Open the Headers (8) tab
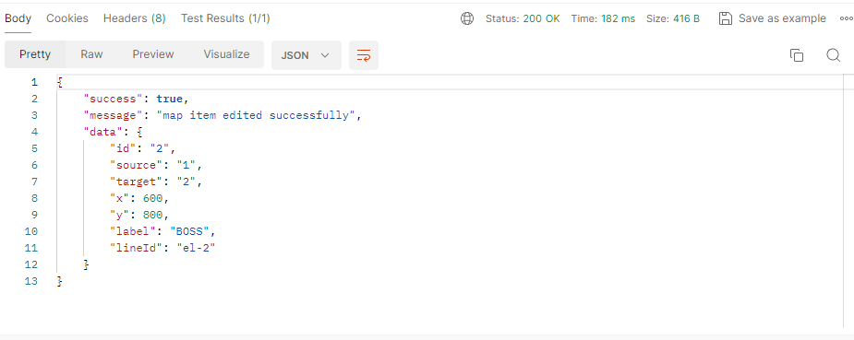 click(x=135, y=18)
